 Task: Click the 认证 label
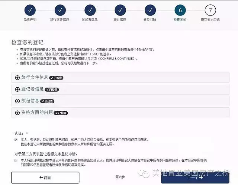19,133
